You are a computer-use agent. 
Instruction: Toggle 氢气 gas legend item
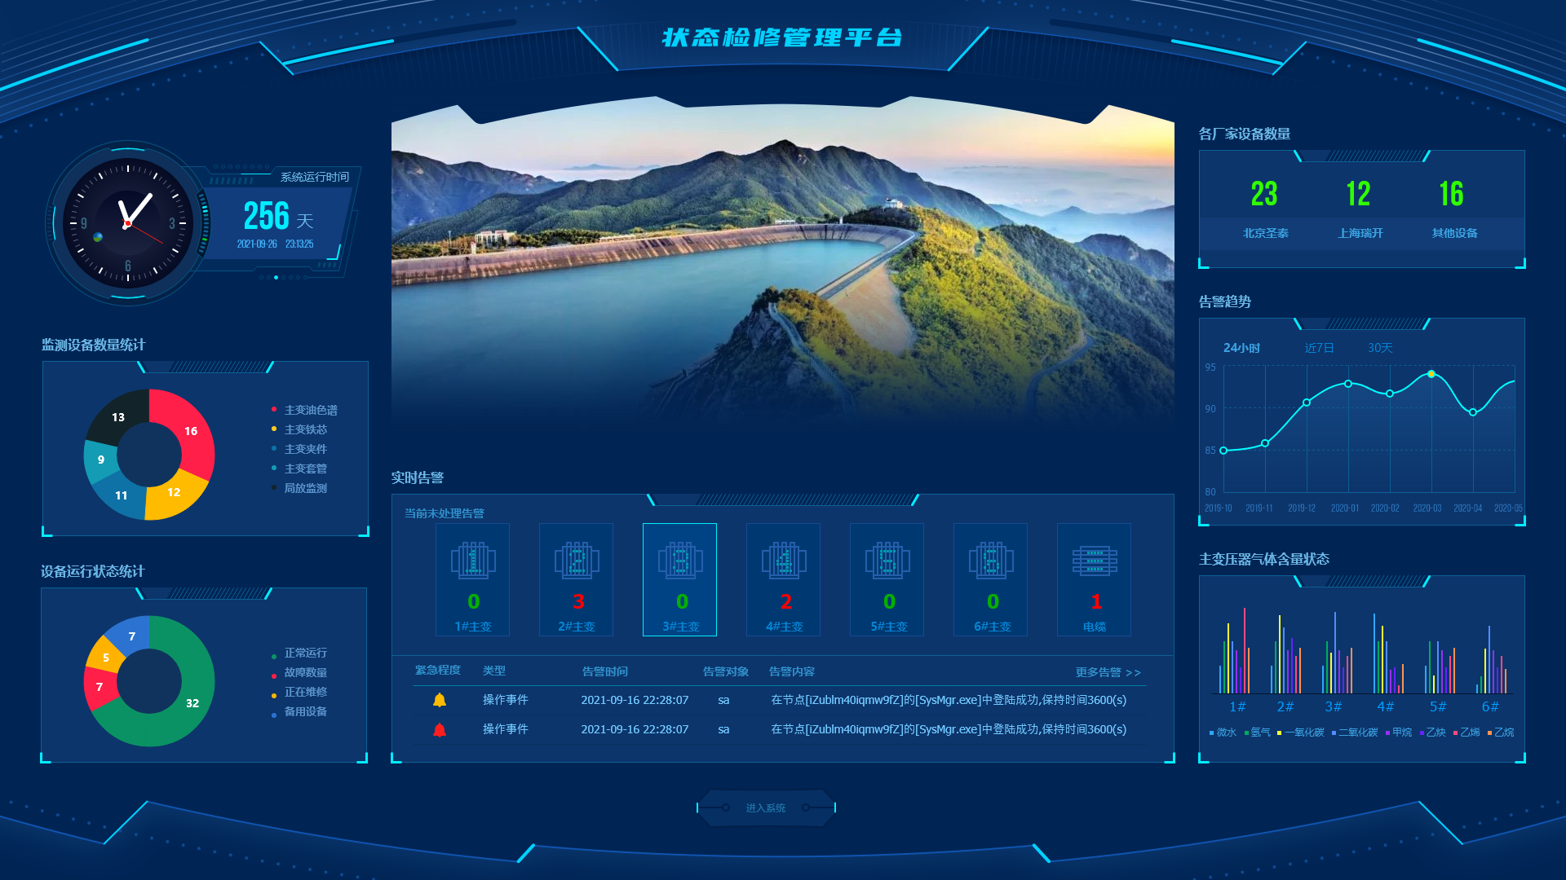click(1258, 733)
